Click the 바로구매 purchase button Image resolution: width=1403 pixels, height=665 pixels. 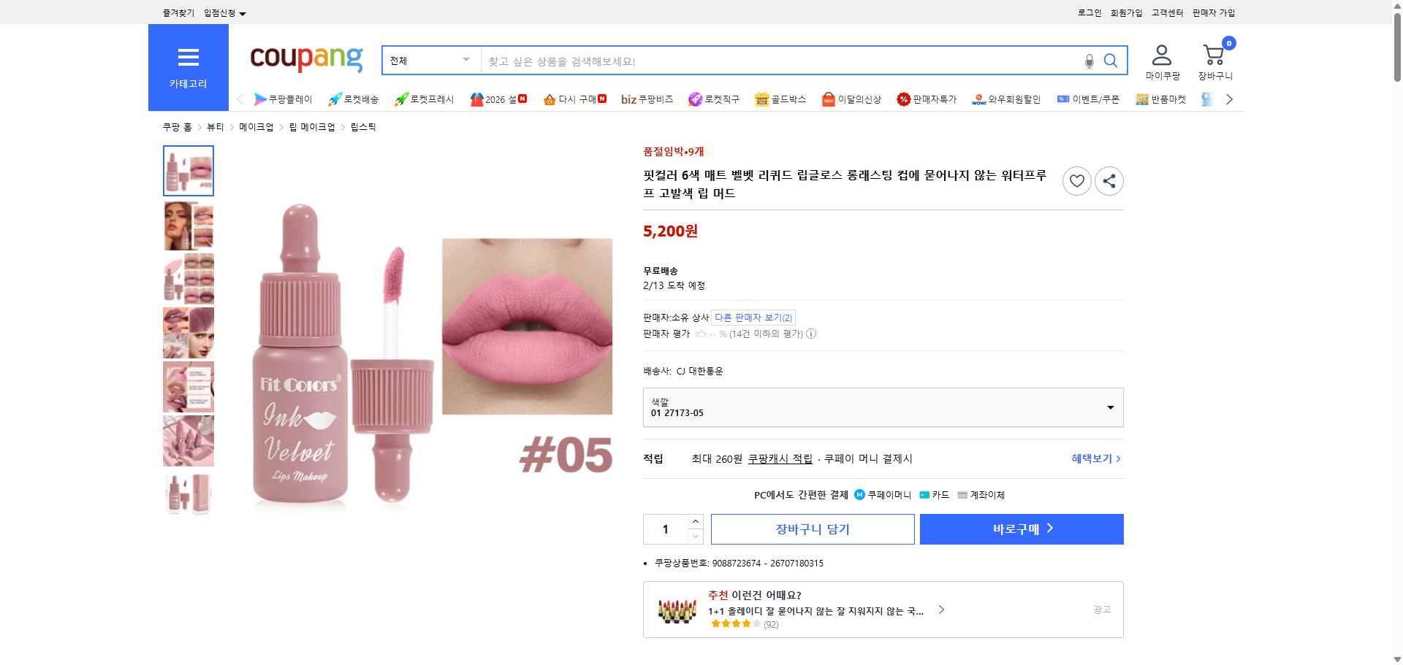(x=1021, y=528)
